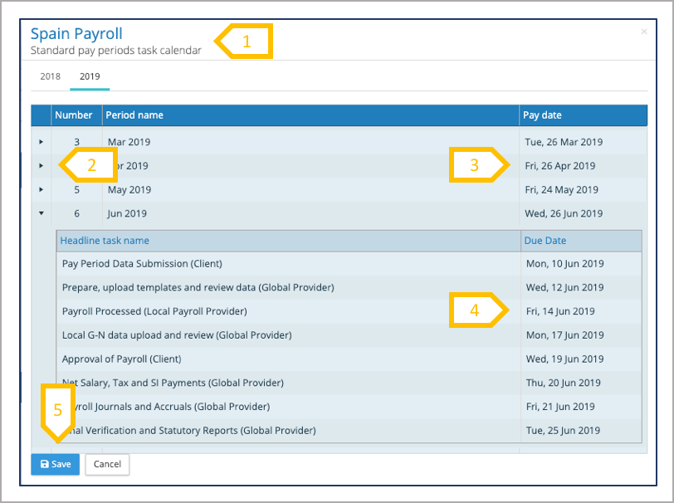This screenshot has width=674, height=503.
Task: Select Pay Period Data Submission (Client) task
Action: [x=142, y=264]
